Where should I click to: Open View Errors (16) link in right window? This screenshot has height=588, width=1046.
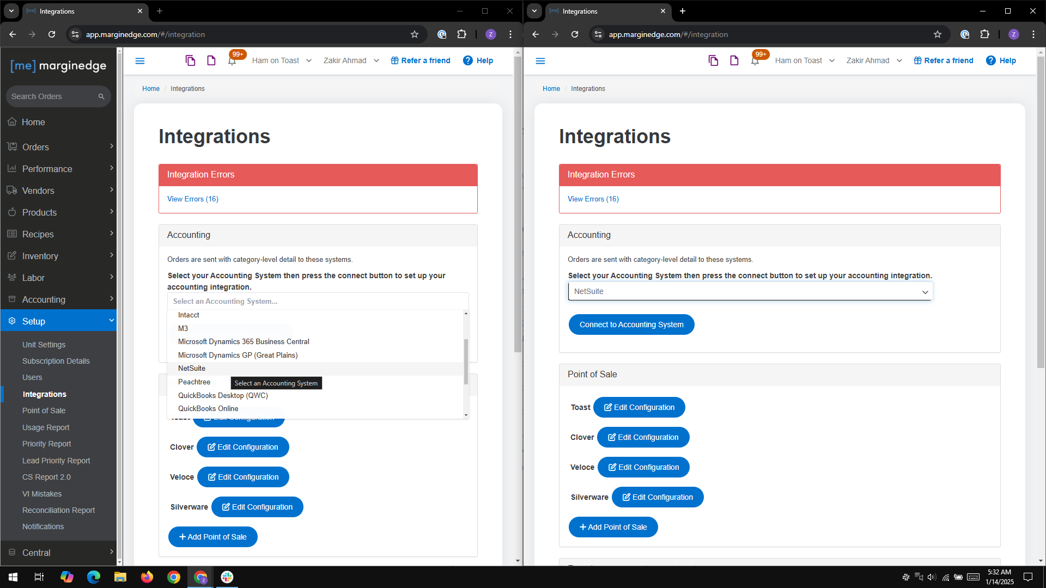click(x=593, y=199)
